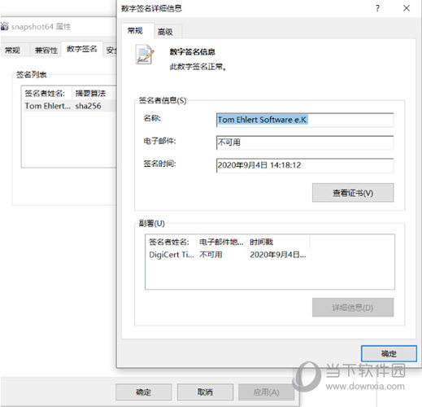422x407 pixels.
Task: Click the 名称 field with Tom Ehlert Software
Action: click(305, 120)
